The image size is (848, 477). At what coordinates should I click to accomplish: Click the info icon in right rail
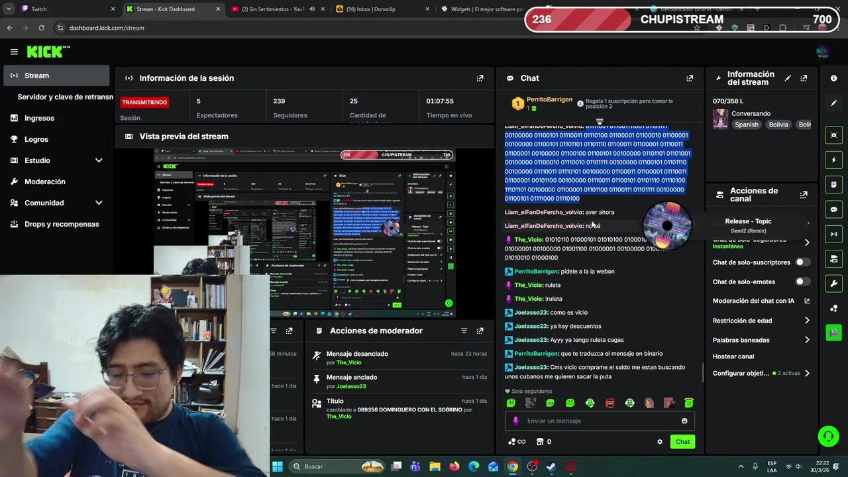833,78
